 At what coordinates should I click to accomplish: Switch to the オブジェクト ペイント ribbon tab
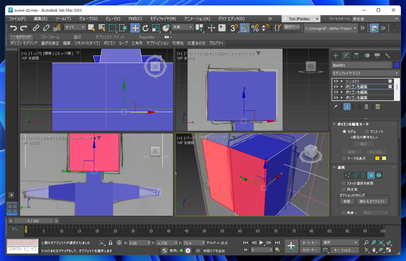(110, 37)
